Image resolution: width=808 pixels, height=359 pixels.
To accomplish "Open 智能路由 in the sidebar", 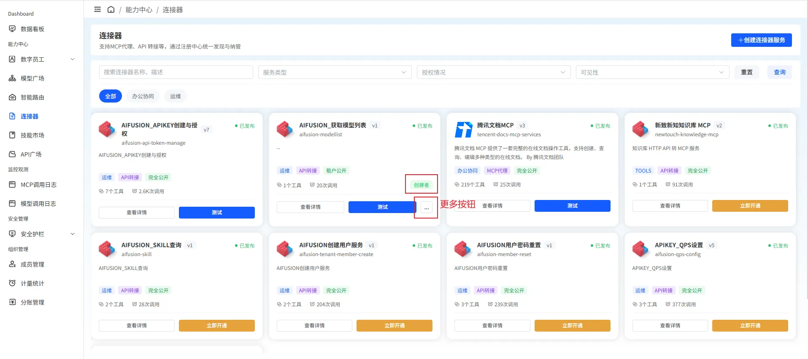I will 32,97.
